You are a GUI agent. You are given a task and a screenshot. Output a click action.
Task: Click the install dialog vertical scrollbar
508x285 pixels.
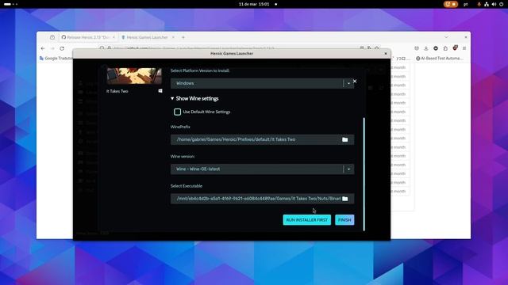pyautogui.click(x=364, y=174)
